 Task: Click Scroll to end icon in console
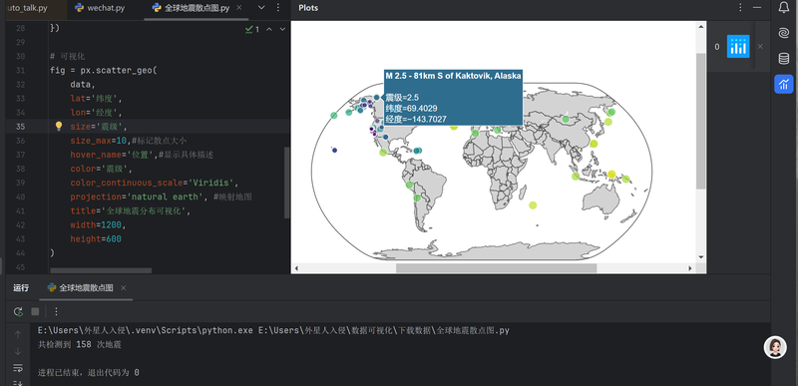coord(18,382)
